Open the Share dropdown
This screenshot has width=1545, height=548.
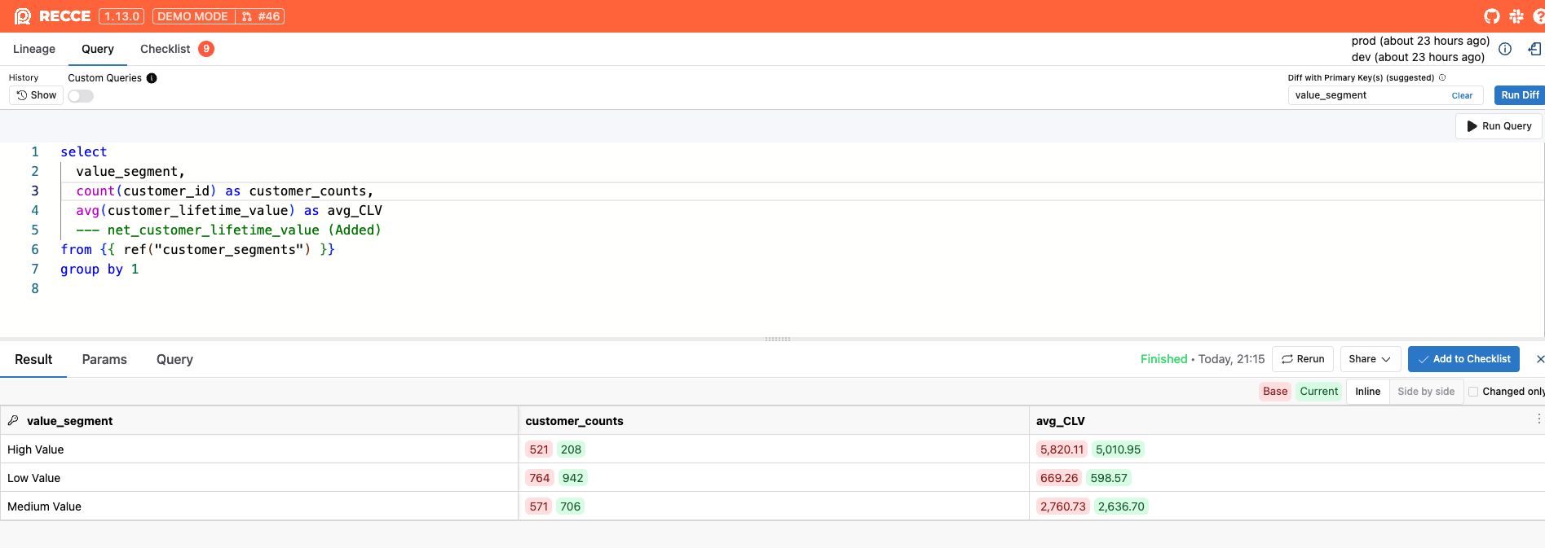click(x=1370, y=359)
